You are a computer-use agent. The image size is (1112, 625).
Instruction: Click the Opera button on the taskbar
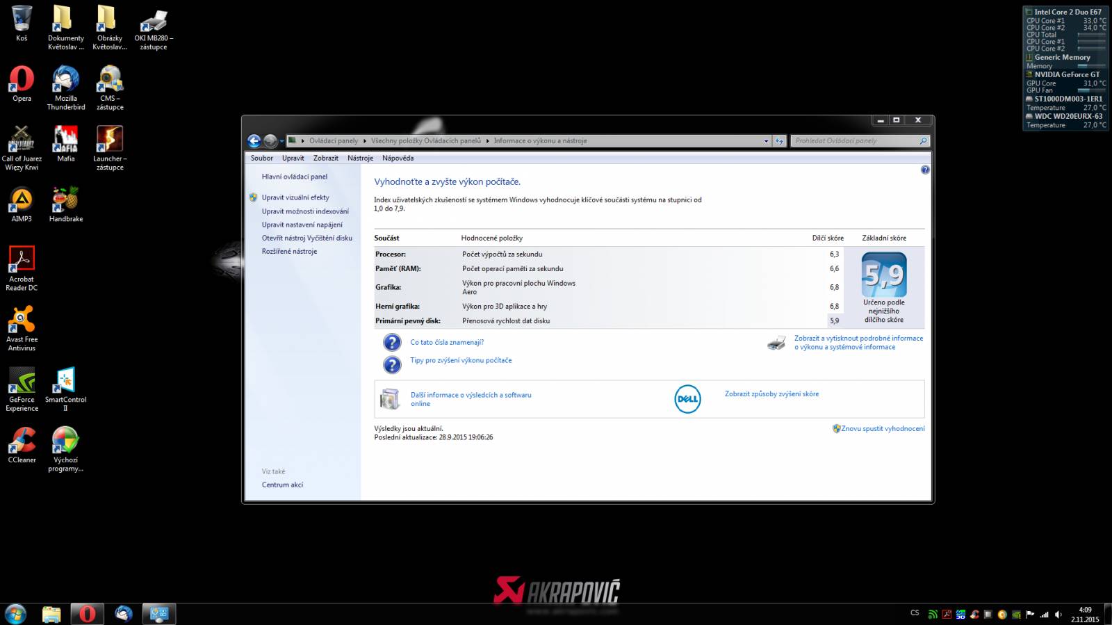coord(88,614)
